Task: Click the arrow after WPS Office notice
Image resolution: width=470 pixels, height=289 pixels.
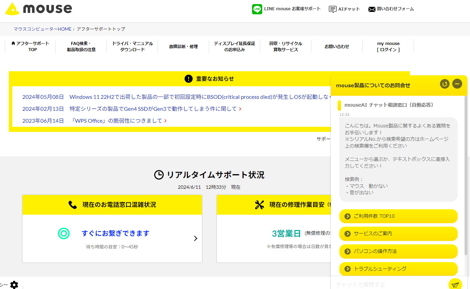Action: pos(166,121)
